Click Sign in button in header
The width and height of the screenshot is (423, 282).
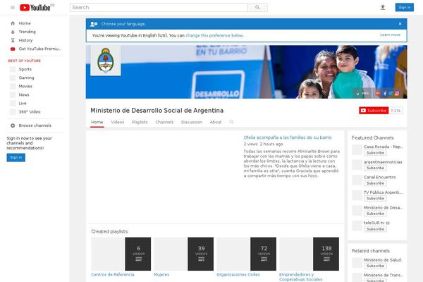click(404, 8)
